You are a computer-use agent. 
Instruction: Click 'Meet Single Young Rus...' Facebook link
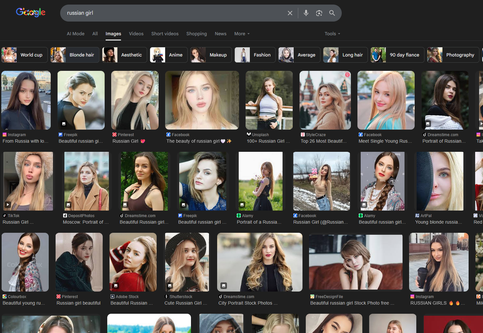click(385, 141)
